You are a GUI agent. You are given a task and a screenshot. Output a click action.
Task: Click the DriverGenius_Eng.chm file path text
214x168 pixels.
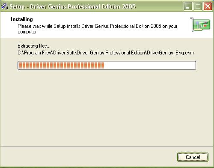click(106, 53)
